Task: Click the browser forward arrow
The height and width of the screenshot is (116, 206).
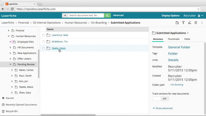Action: tap(8, 9)
